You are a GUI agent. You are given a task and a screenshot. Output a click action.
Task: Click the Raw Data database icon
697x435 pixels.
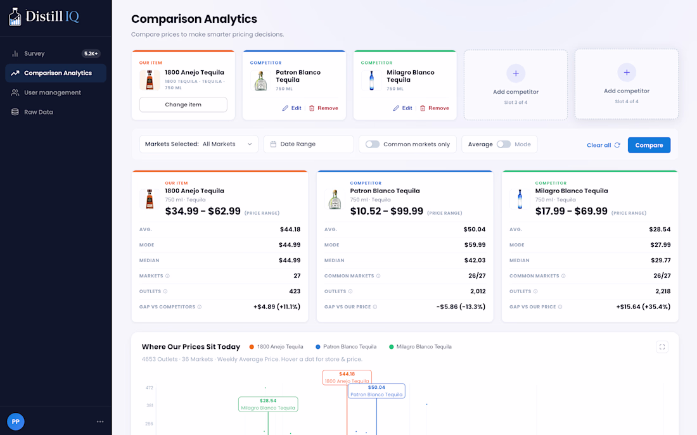(x=15, y=112)
